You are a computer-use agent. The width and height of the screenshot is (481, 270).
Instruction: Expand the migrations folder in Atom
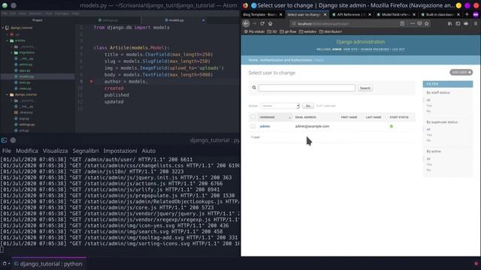(12, 52)
